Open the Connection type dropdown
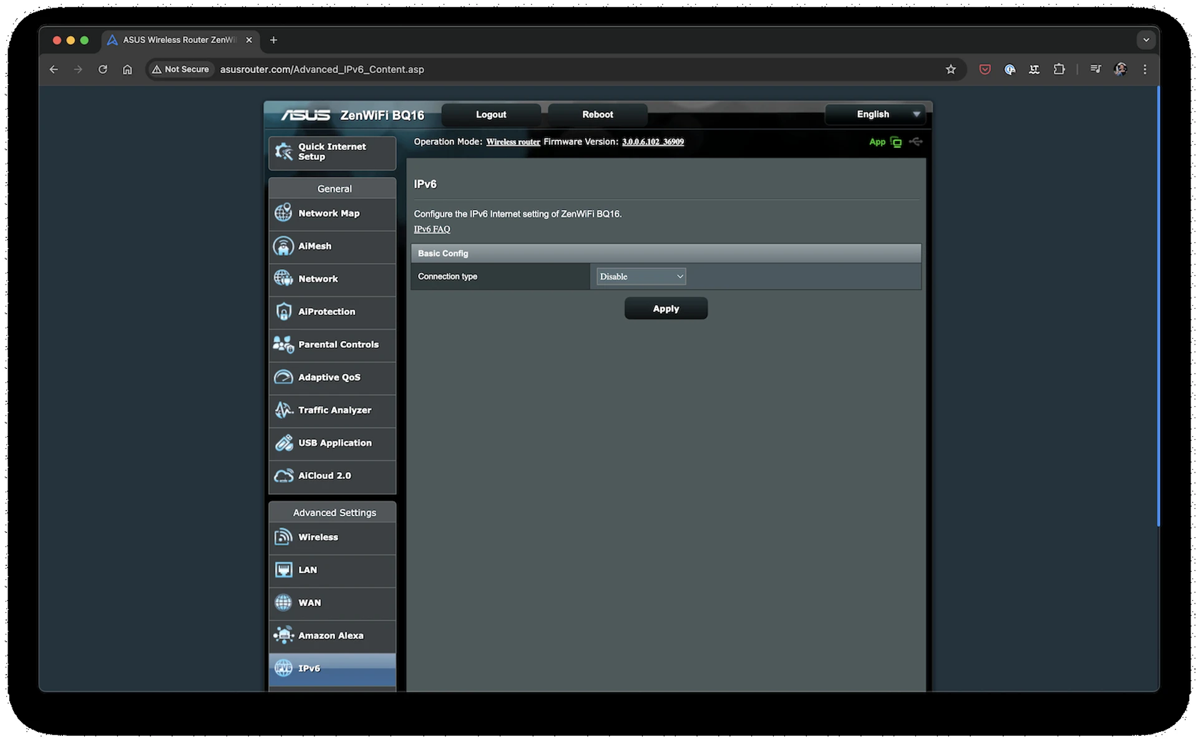 coord(641,276)
